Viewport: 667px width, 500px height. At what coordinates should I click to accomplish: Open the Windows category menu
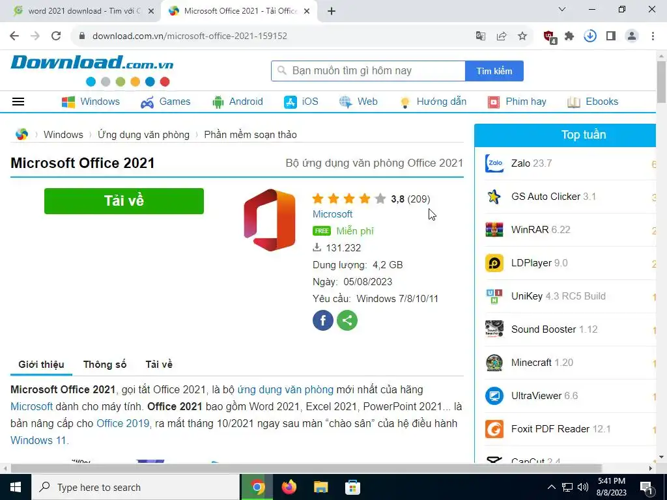pyautogui.click(x=91, y=102)
